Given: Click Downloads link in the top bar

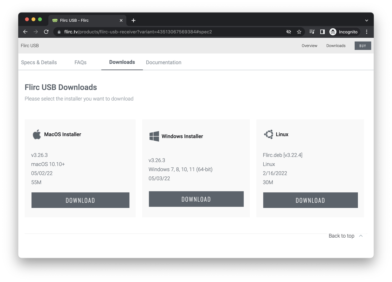Looking at the screenshot, I should [x=336, y=46].
